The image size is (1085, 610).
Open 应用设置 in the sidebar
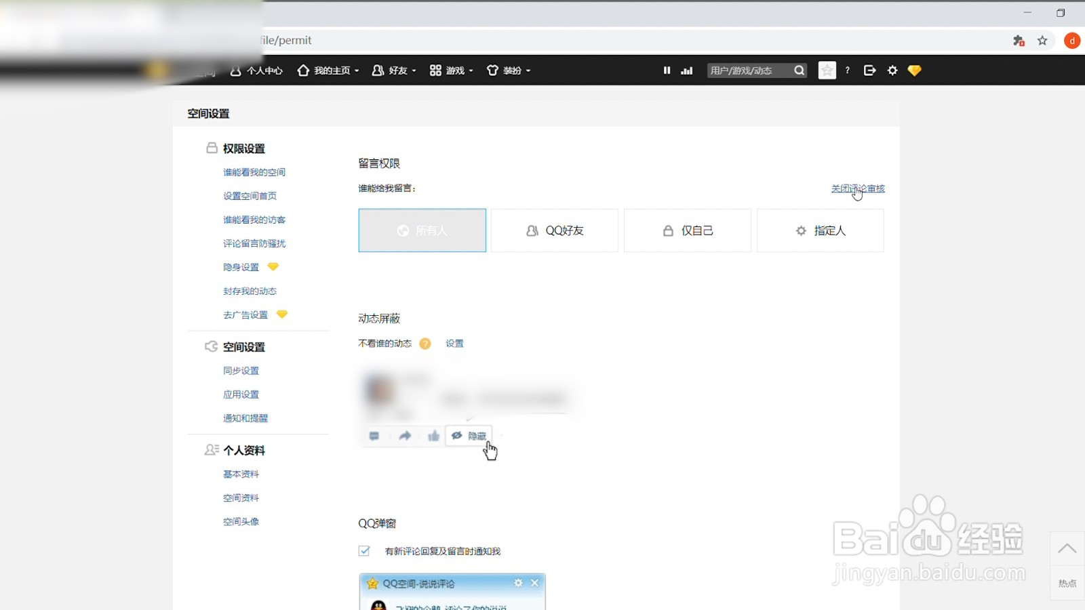(x=241, y=394)
